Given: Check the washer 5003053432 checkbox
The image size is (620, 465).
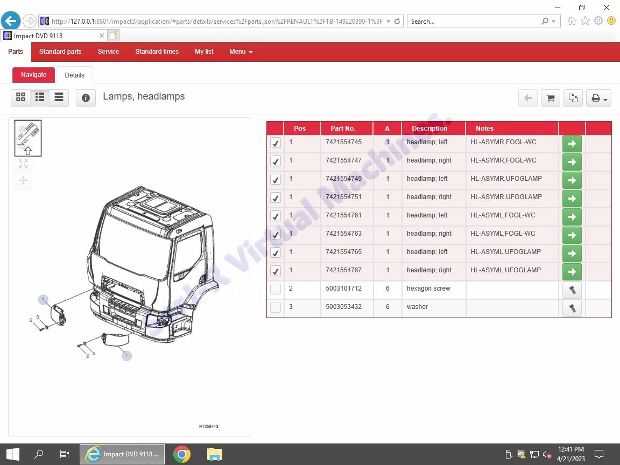Looking at the screenshot, I should (x=276, y=307).
